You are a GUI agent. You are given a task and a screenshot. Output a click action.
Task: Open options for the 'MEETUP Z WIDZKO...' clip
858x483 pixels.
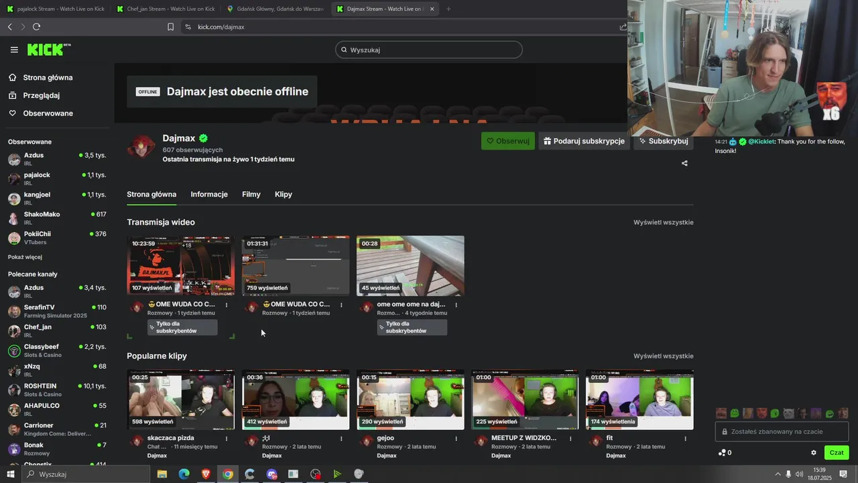[x=570, y=439]
